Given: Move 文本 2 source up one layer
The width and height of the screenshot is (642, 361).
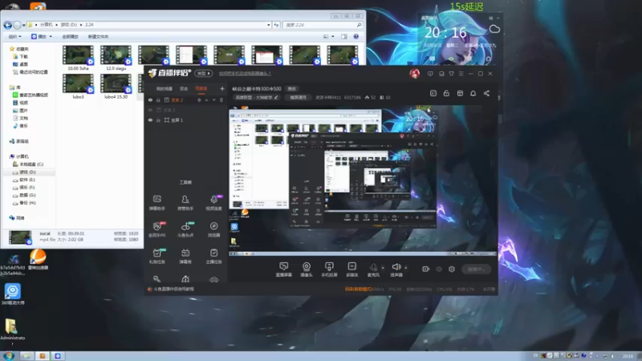Looking at the screenshot, I should coord(207,99).
